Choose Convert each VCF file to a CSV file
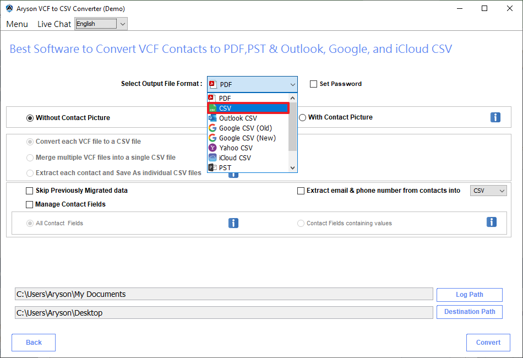The width and height of the screenshot is (523, 358). pyautogui.click(x=30, y=142)
